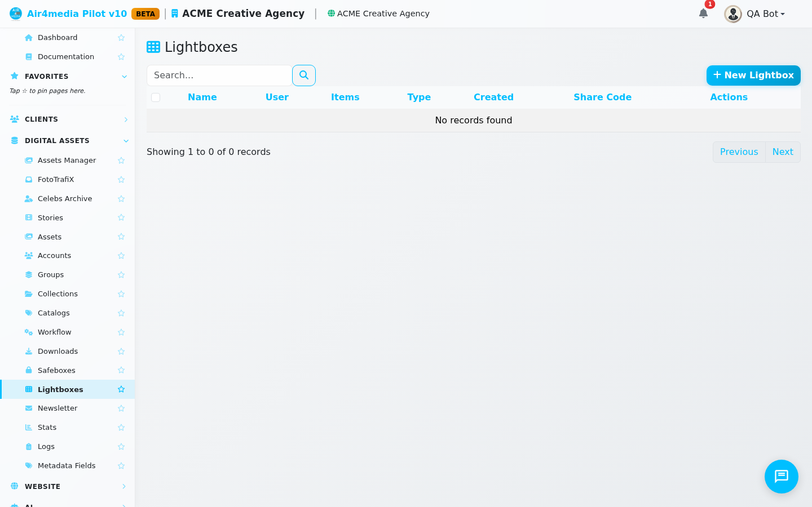Click the Air4media logo icon

click(16, 14)
